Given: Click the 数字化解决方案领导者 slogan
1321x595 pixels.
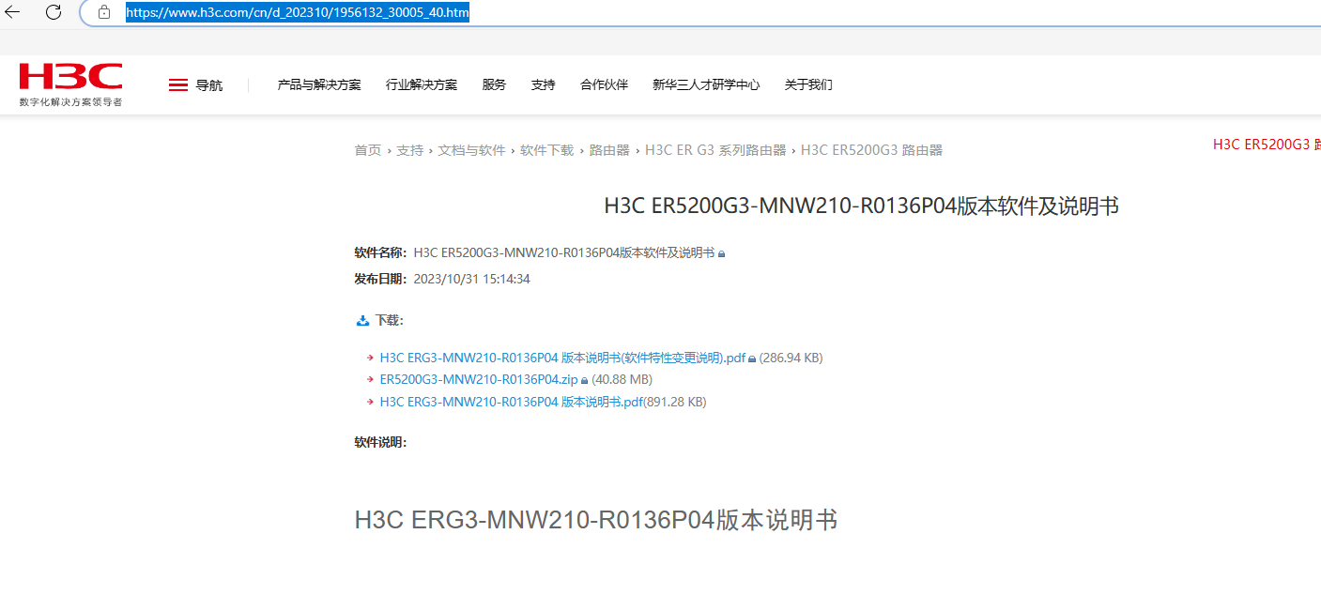Looking at the screenshot, I should 70,101.
